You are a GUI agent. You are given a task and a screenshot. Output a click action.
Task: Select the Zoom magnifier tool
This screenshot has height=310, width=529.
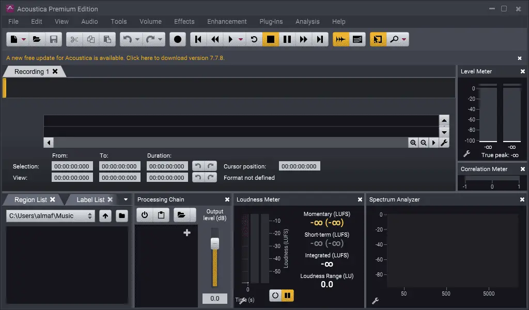(x=394, y=39)
